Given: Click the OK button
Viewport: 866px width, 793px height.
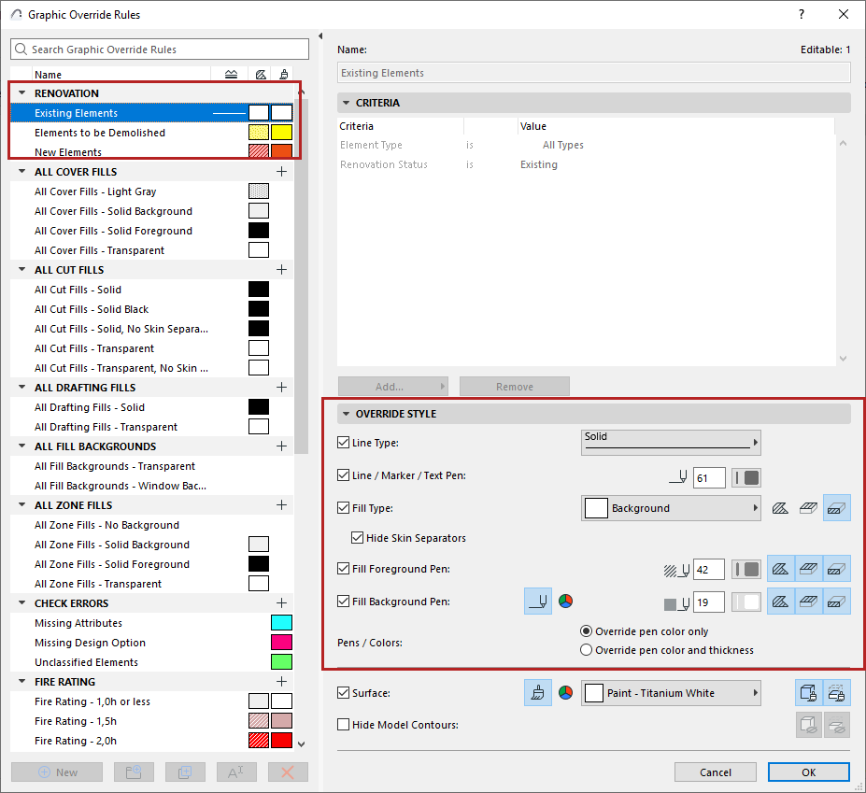Looking at the screenshot, I should coord(809,772).
